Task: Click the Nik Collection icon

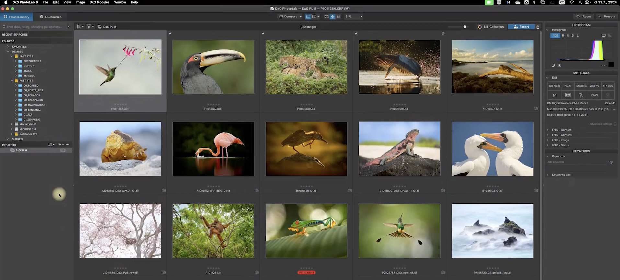Action: (480, 27)
